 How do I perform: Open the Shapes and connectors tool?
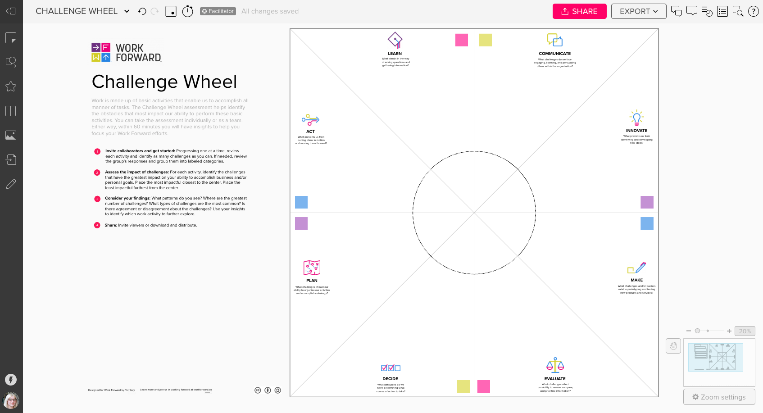coord(11,62)
